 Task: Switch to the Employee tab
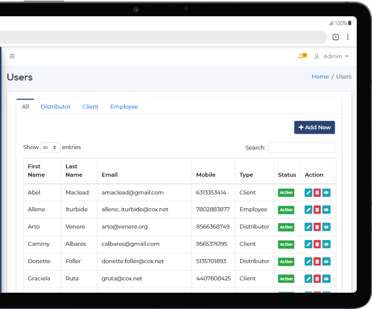tap(124, 107)
